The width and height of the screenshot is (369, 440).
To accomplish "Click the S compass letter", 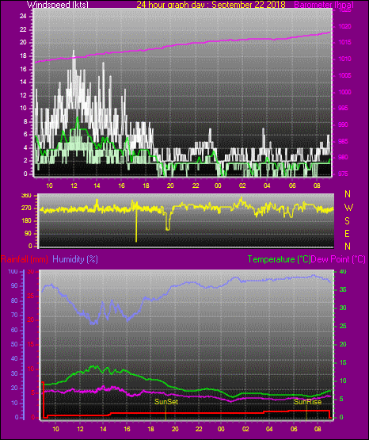I will 347,221.
